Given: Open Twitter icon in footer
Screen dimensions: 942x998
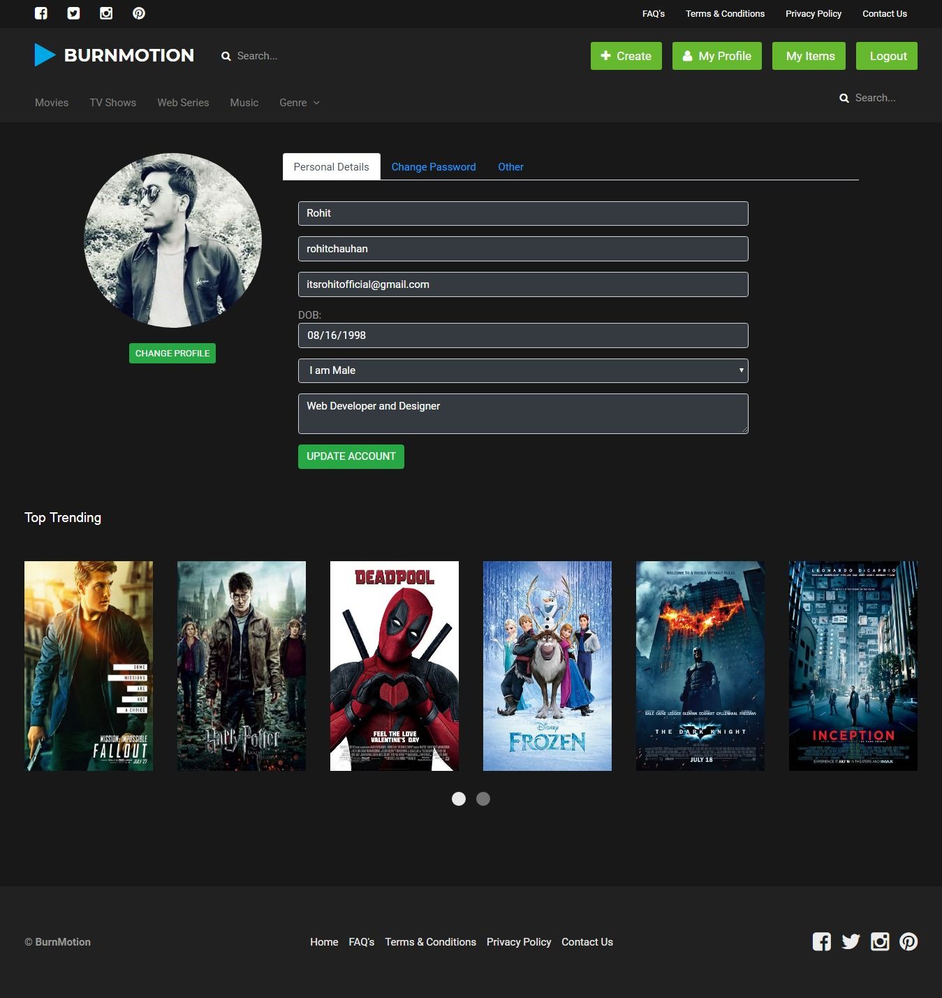Looking at the screenshot, I should tap(851, 941).
